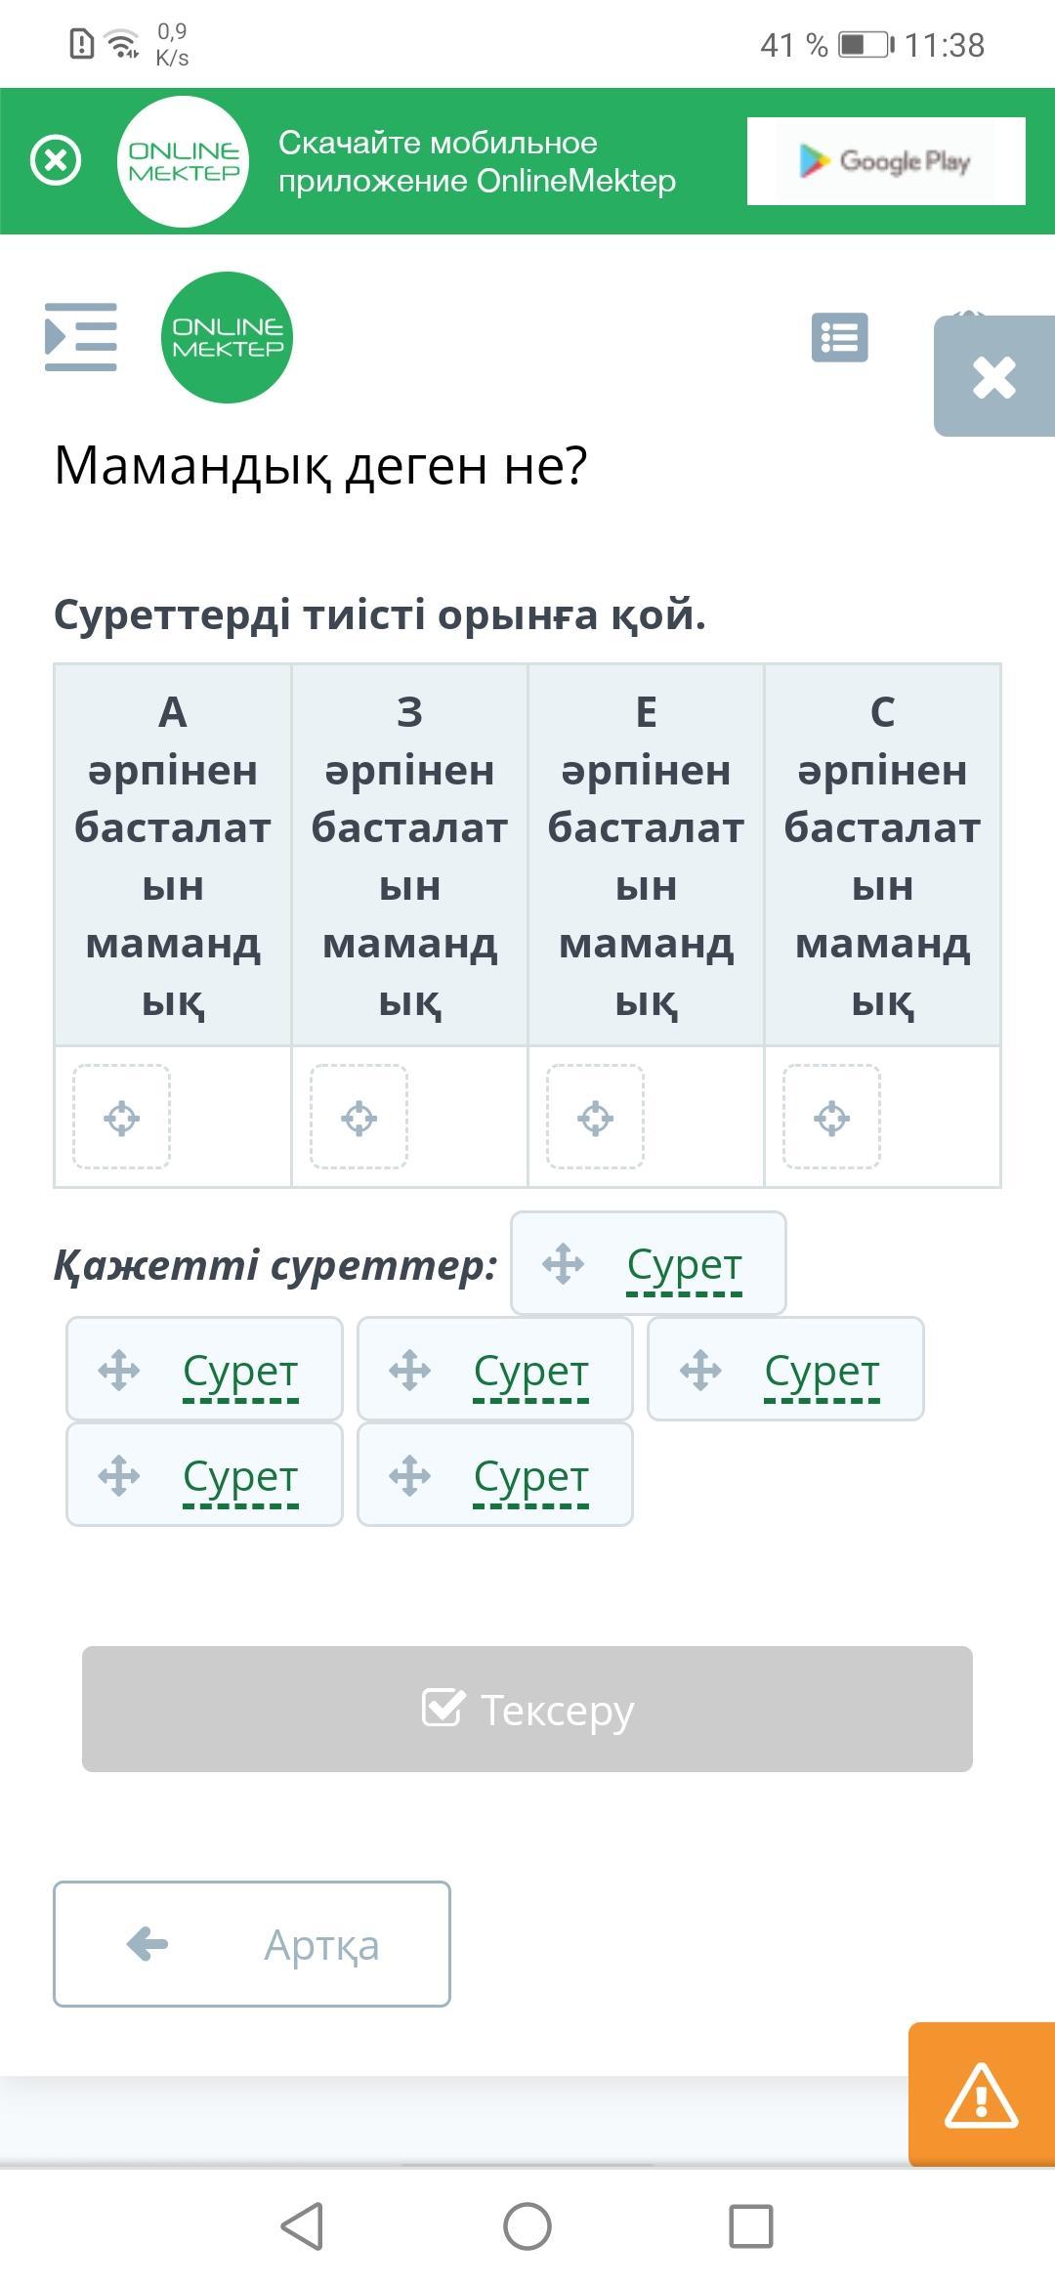Open the orange warning report icon
The width and height of the screenshot is (1055, 2286).
click(982, 2095)
